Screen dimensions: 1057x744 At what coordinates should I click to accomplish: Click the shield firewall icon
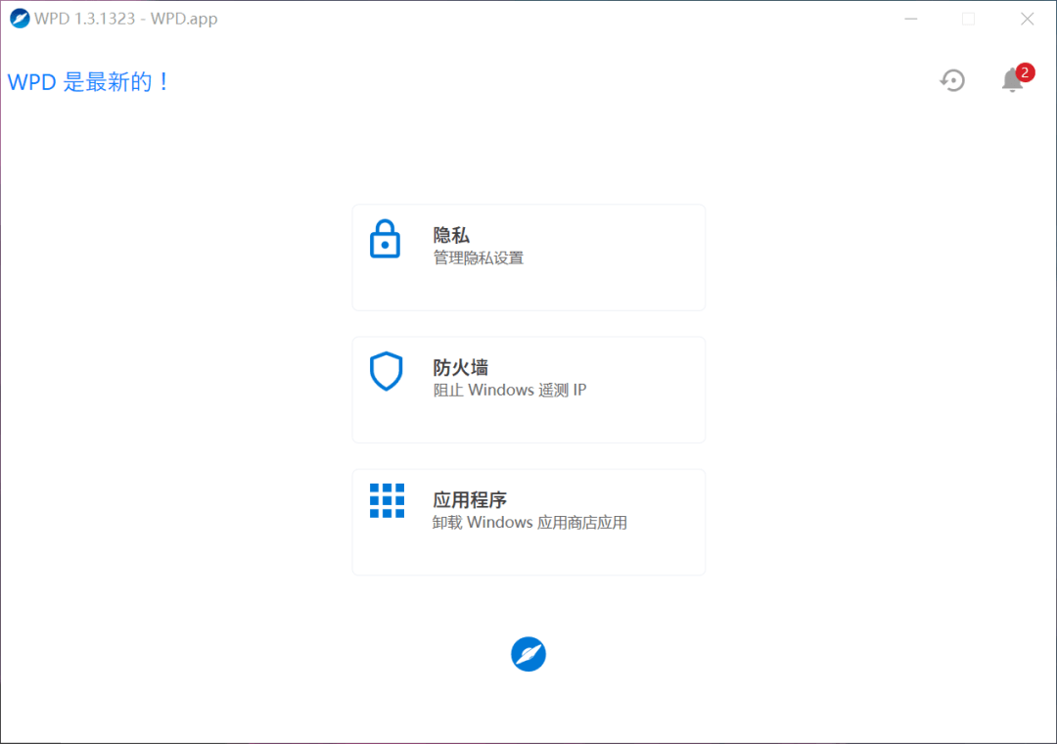[387, 371]
